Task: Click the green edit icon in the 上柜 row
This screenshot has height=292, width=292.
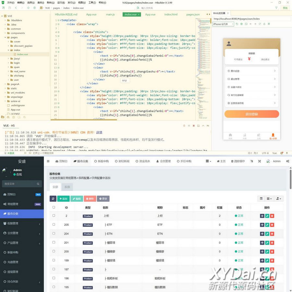Action: tap(267, 216)
